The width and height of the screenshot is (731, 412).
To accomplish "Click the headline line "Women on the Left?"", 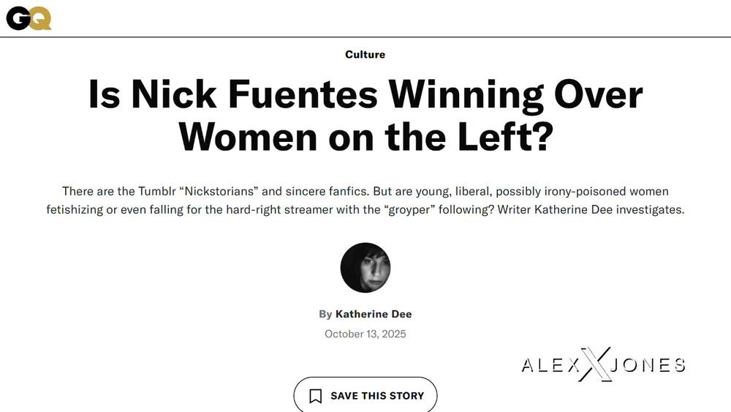I will click(x=365, y=136).
